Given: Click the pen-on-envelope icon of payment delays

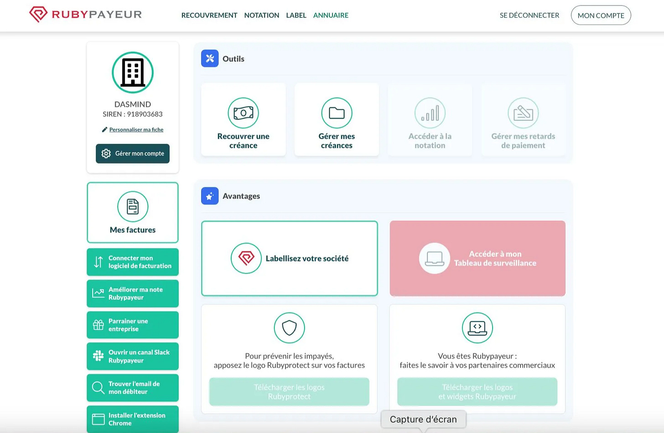Looking at the screenshot, I should [x=524, y=113].
